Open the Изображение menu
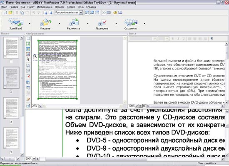 pyautogui.click(x=45, y=7)
